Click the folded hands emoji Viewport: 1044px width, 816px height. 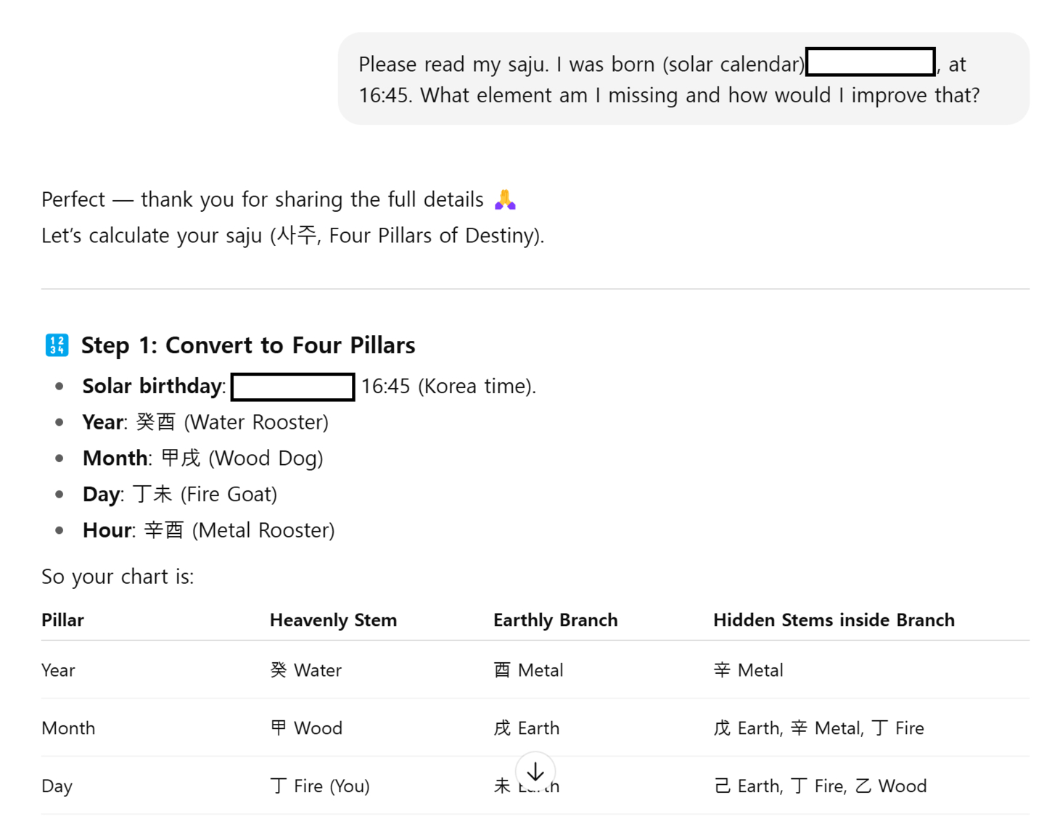pos(505,199)
